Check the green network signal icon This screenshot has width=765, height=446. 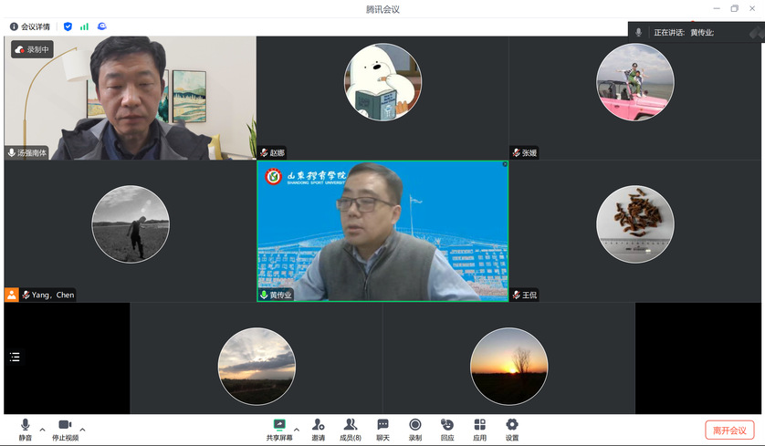[85, 26]
